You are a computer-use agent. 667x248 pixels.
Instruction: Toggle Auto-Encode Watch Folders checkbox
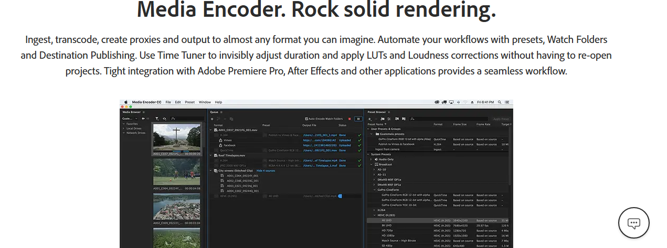306,119
